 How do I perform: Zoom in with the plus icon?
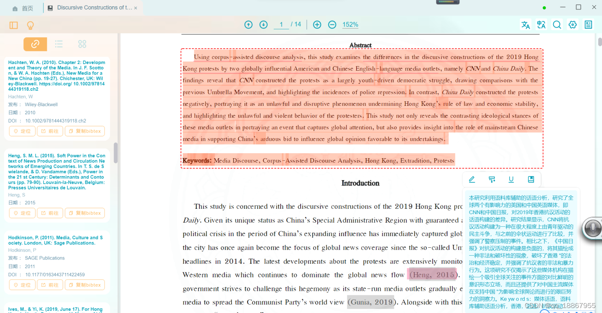(x=317, y=25)
